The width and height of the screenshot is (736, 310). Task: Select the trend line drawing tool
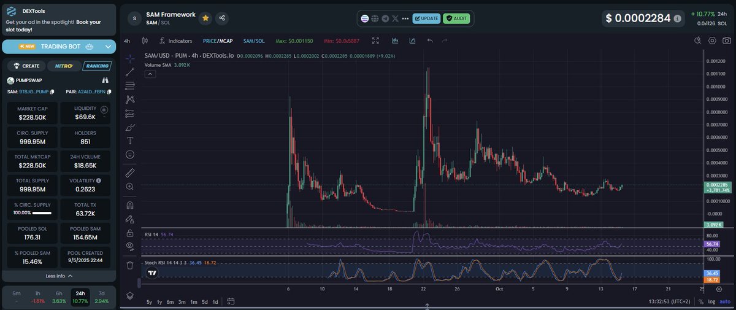(130, 72)
